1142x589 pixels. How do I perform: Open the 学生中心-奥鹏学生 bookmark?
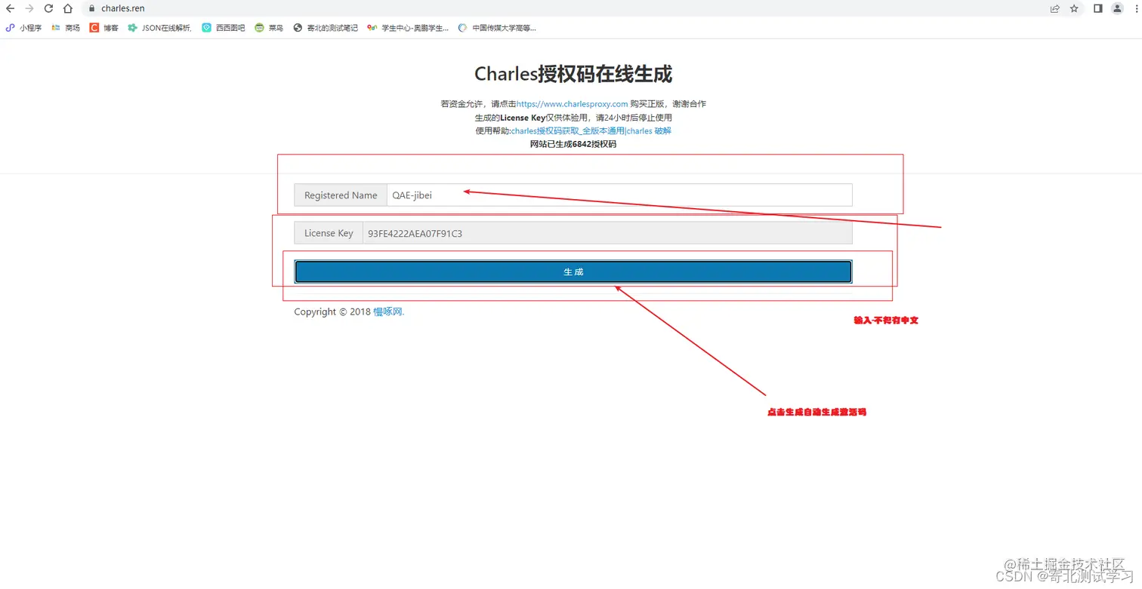tap(408, 28)
